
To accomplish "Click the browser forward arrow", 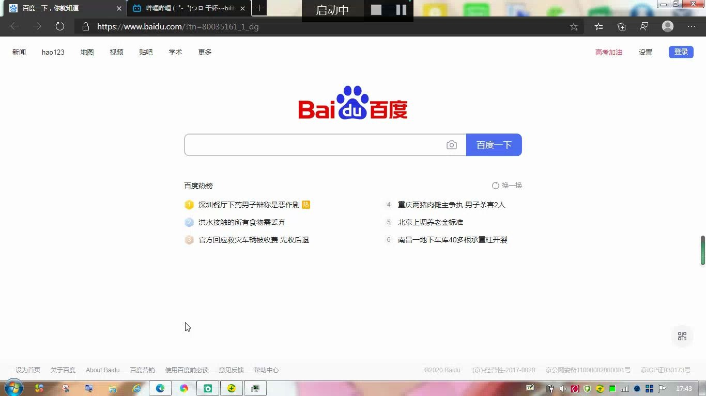I will click(x=37, y=26).
